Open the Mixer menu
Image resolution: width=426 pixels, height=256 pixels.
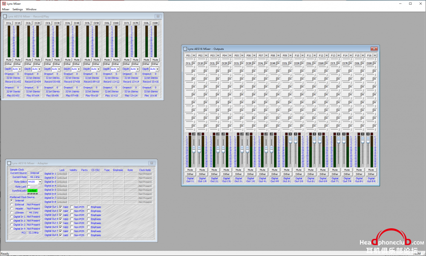tap(6, 9)
